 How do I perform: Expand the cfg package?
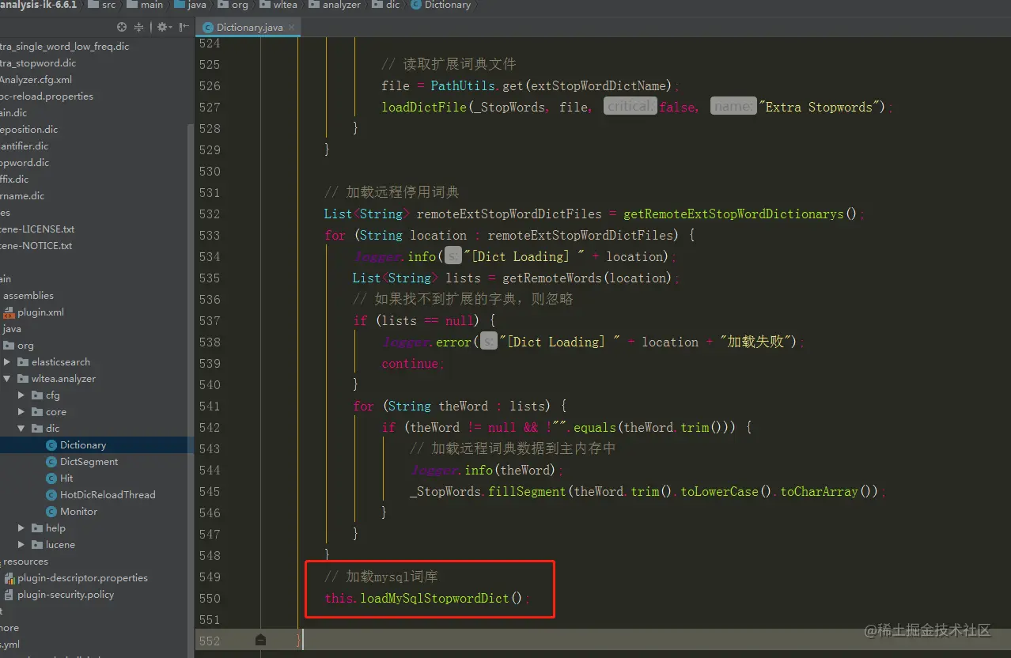(22, 395)
